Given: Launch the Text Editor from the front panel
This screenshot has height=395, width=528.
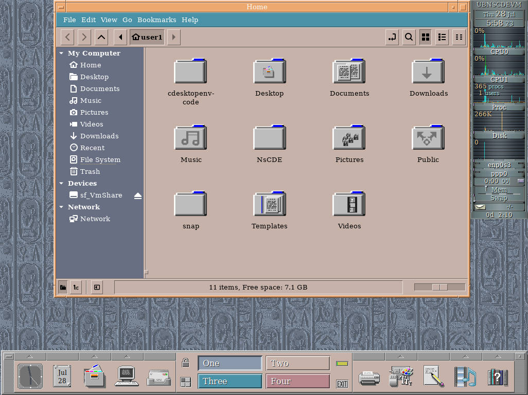Looking at the screenshot, I should (x=433, y=376).
